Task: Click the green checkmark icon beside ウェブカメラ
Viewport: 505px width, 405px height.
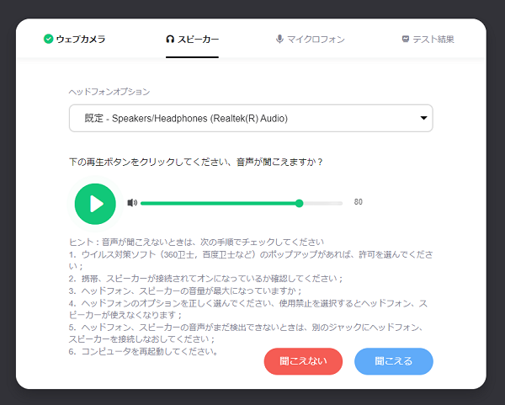Action: coord(48,39)
